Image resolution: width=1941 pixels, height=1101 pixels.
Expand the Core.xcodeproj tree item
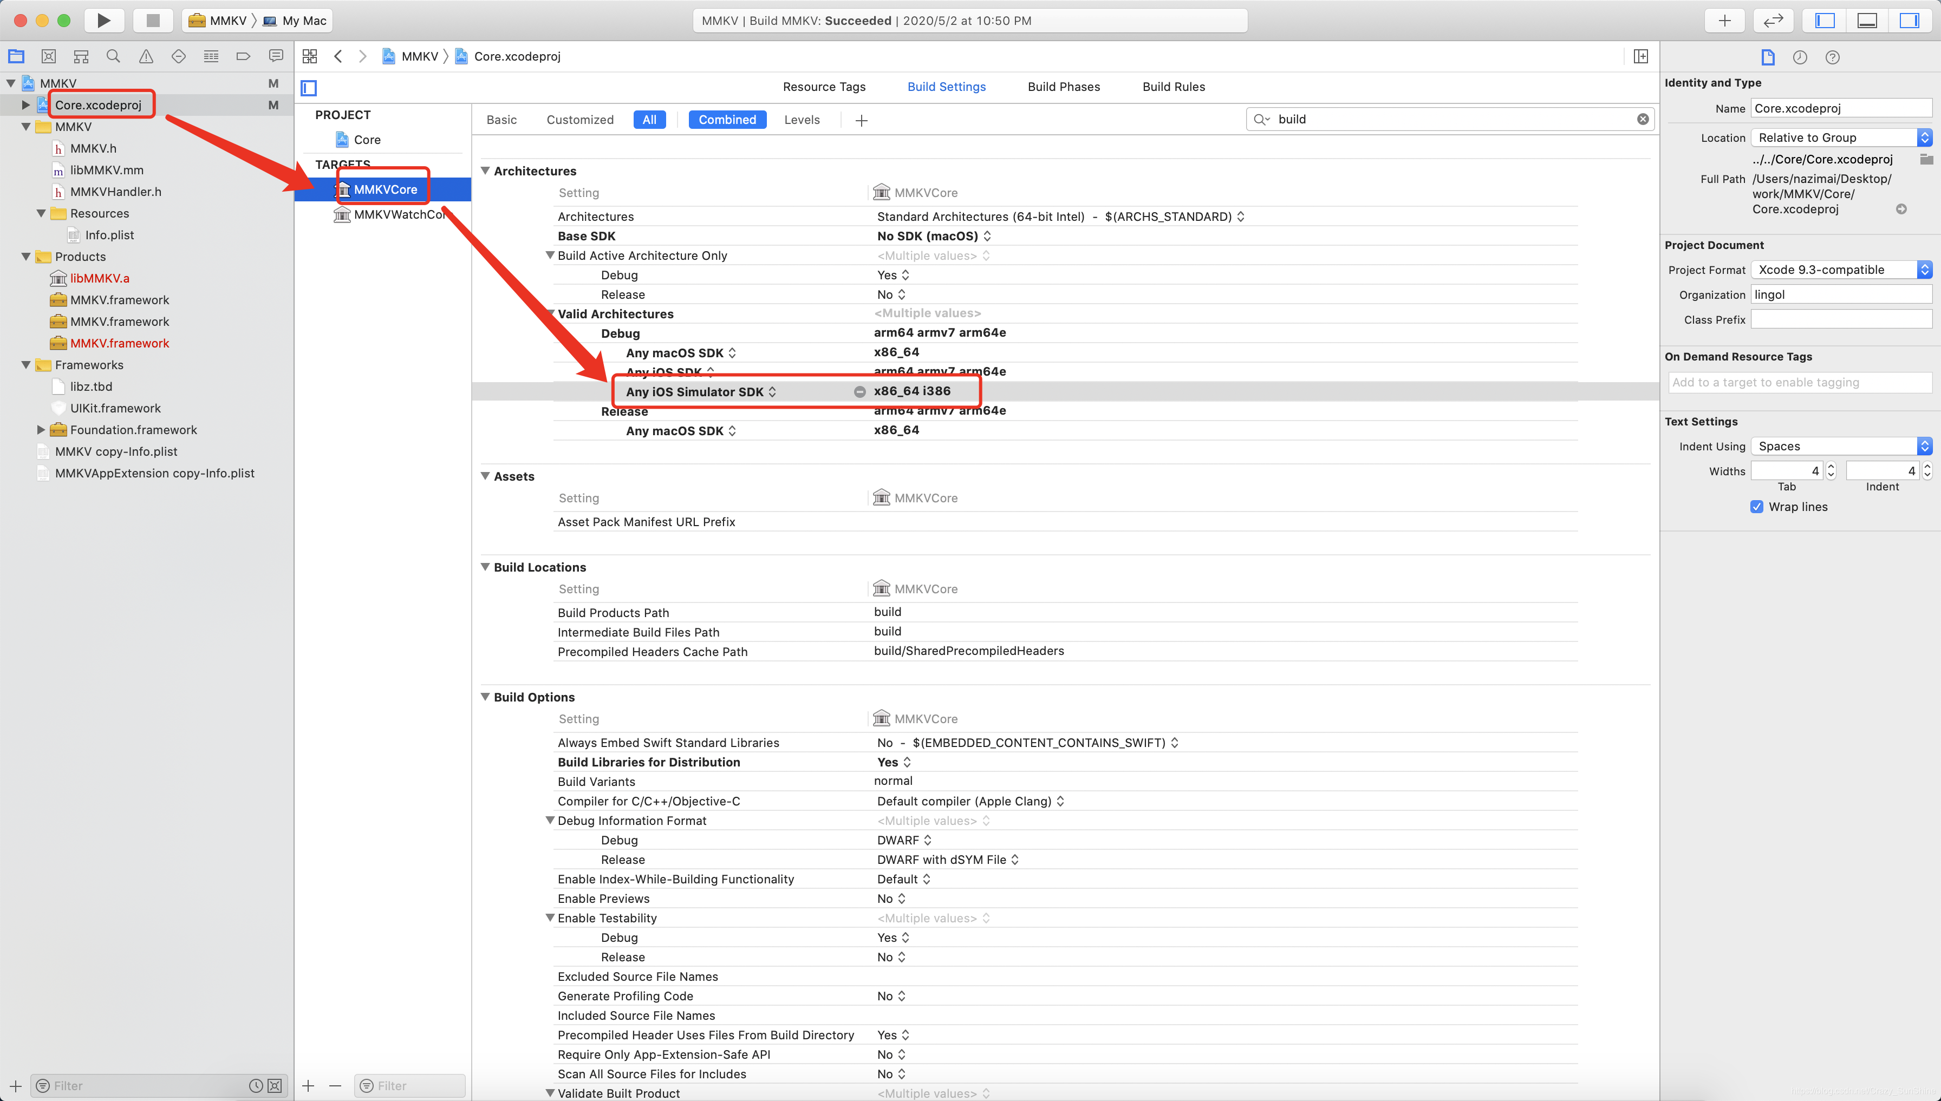(x=25, y=105)
